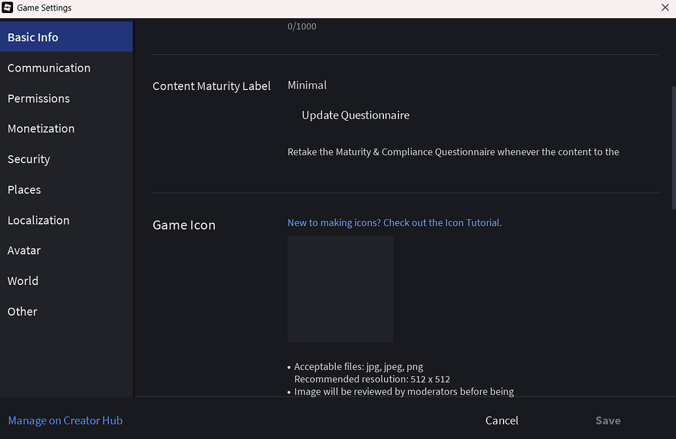Open the Other settings tab
The width and height of the screenshot is (676, 439).
pyautogui.click(x=67, y=311)
